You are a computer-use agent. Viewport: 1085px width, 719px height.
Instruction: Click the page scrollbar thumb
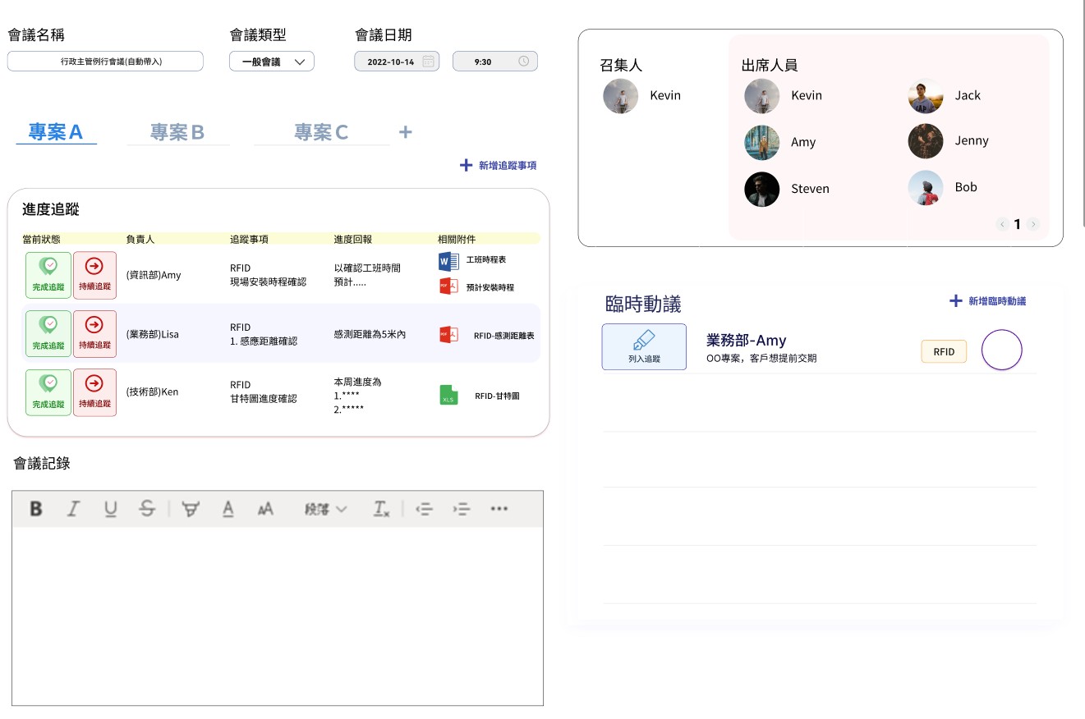click(1084, 115)
